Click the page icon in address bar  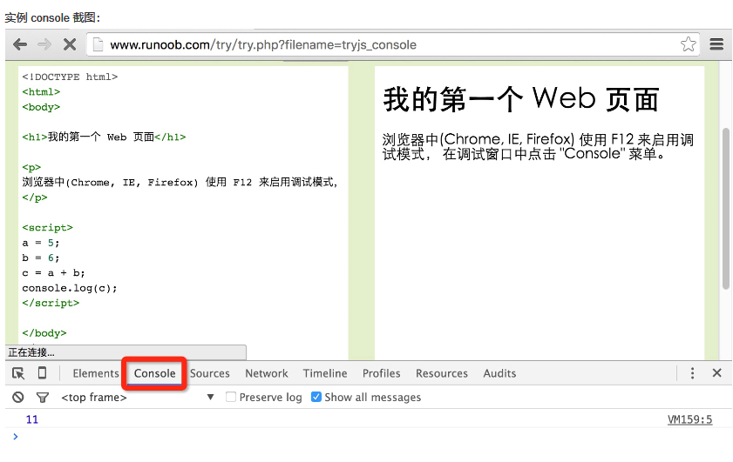coord(98,44)
